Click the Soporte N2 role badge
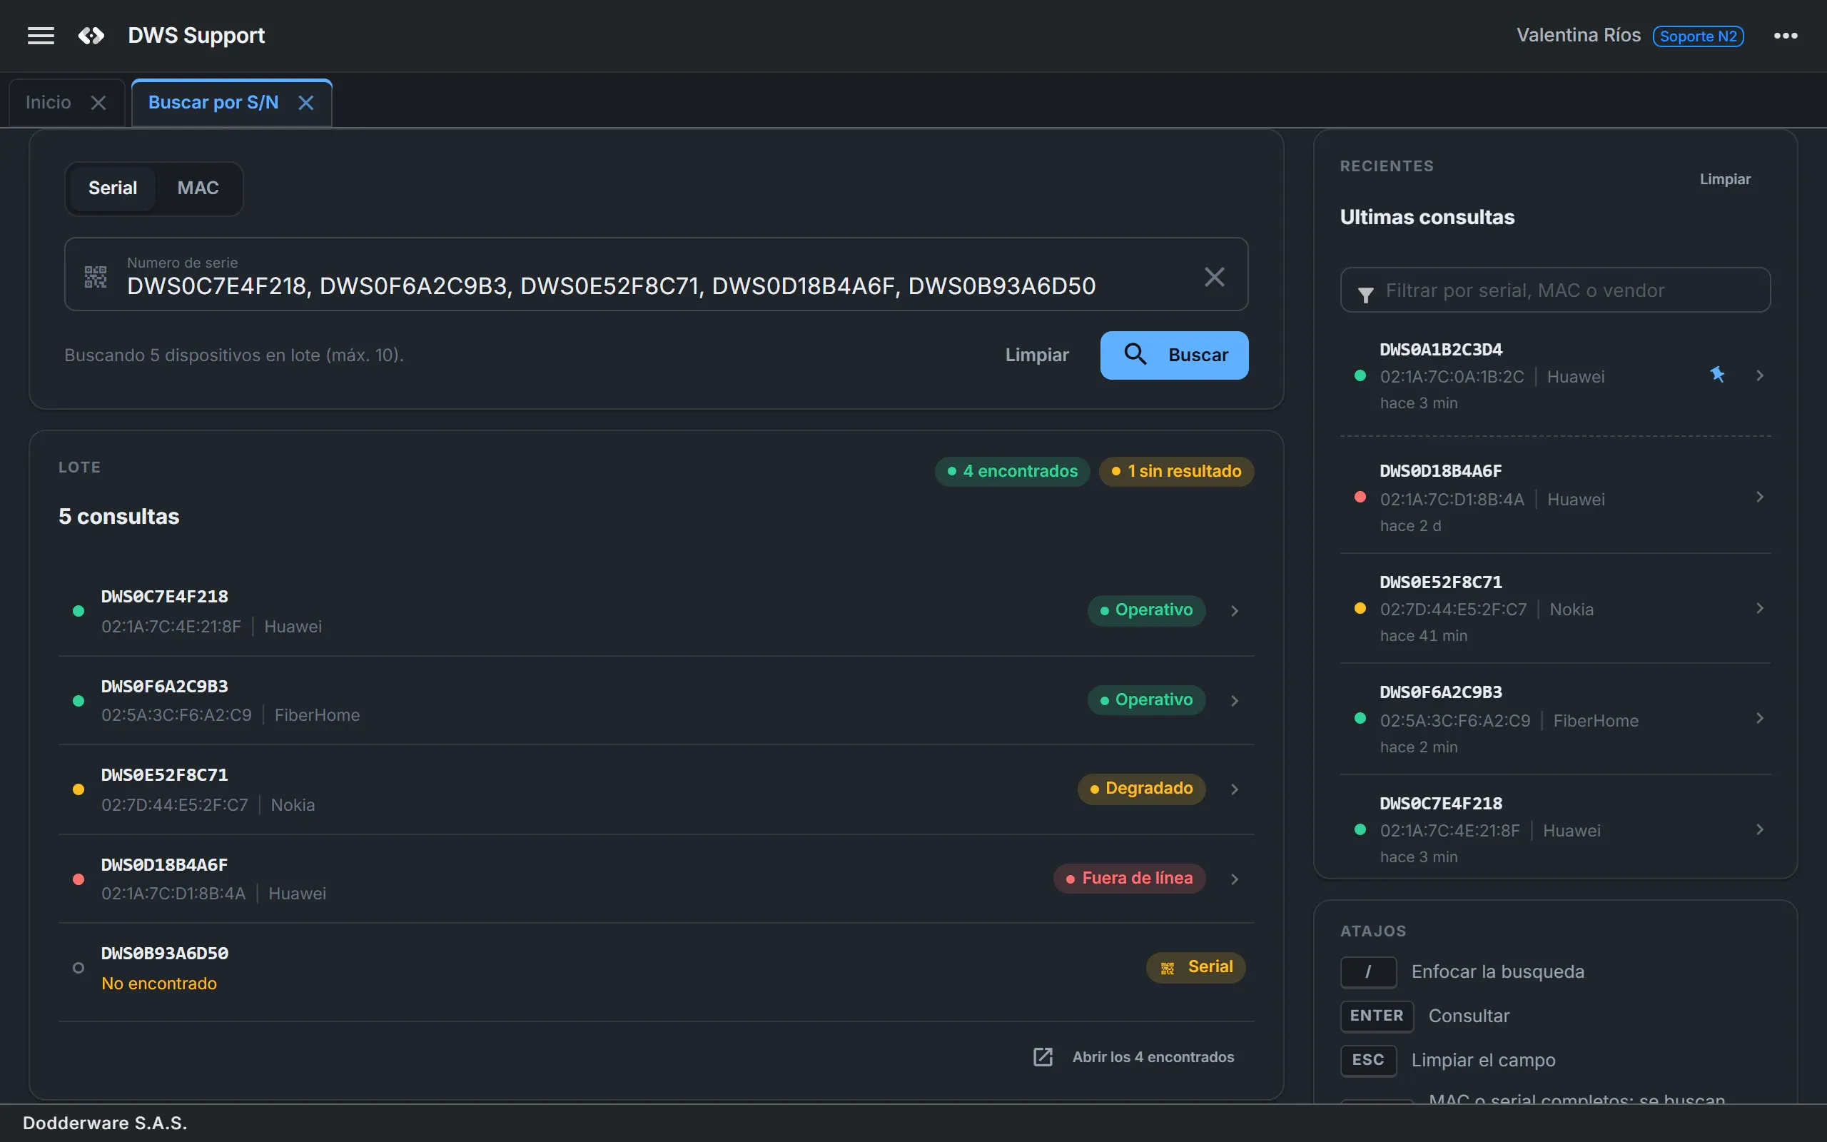This screenshot has width=1827, height=1142. coord(1698,36)
